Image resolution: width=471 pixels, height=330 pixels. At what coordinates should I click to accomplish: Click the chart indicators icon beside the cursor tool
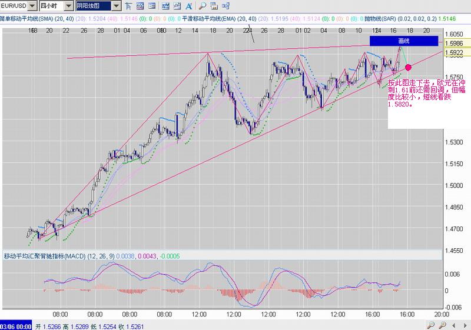[140, 6]
